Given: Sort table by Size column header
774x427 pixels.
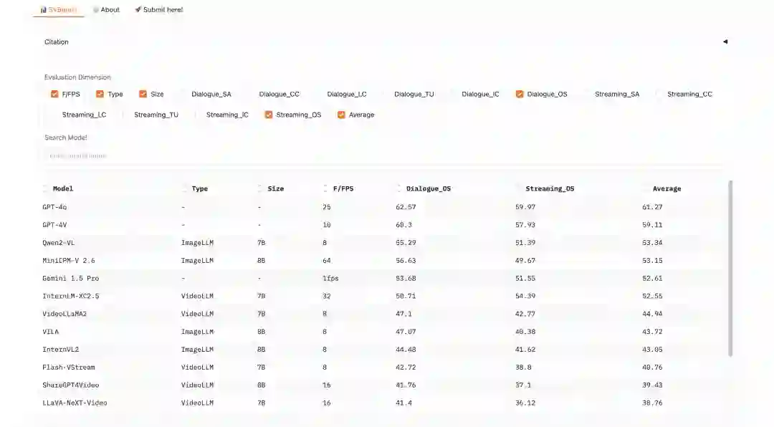Looking at the screenshot, I should pos(275,188).
